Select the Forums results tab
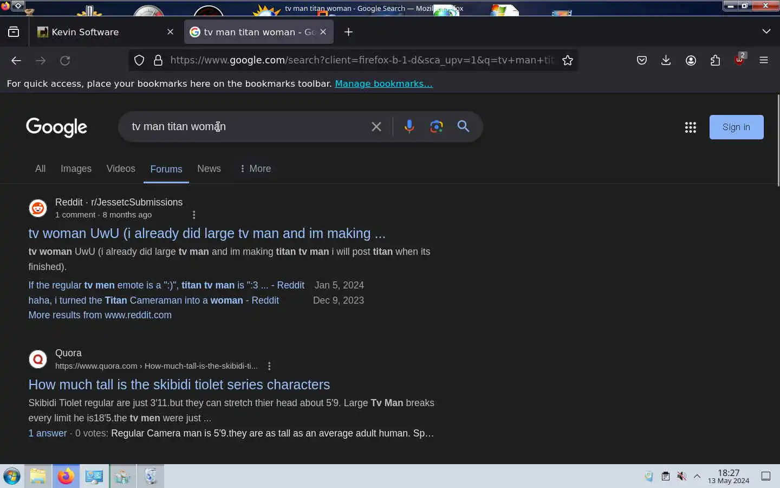Screen dimensions: 780x488 click(x=166, y=169)
